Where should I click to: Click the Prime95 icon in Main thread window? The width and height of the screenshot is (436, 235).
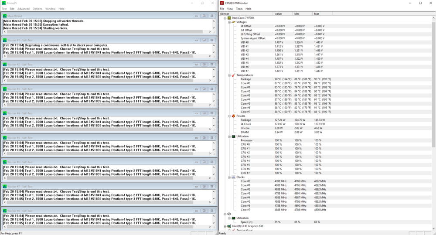tap(5, 16)
